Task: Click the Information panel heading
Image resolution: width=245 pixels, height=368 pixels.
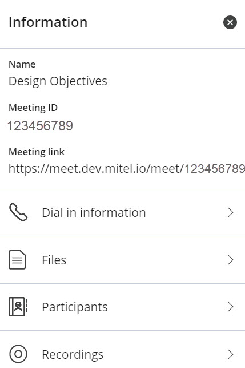Action: (x=48, y=22)
